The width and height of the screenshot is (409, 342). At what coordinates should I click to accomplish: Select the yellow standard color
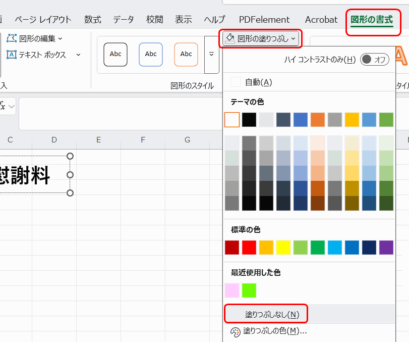tap(283, 248)
